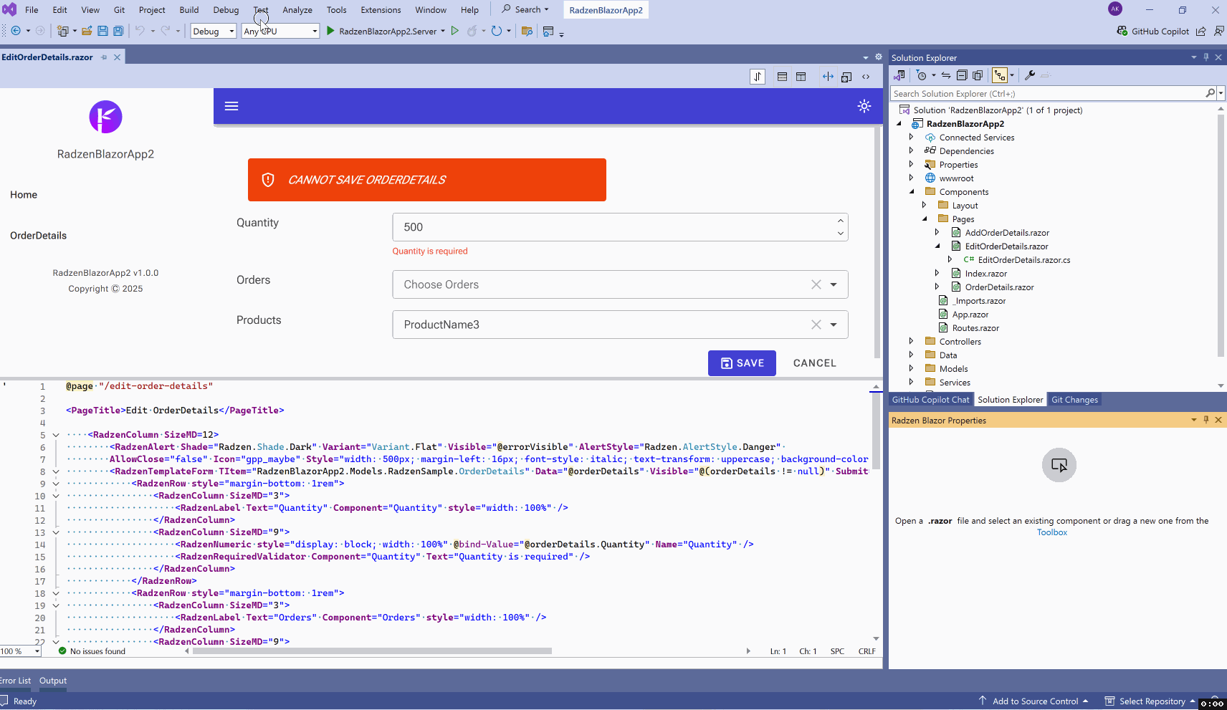The height and width of the screenshot is (710, 1227).
Task: Click the magnifier icon in the Solution Explorer search box
Action: pos(1210,93)
